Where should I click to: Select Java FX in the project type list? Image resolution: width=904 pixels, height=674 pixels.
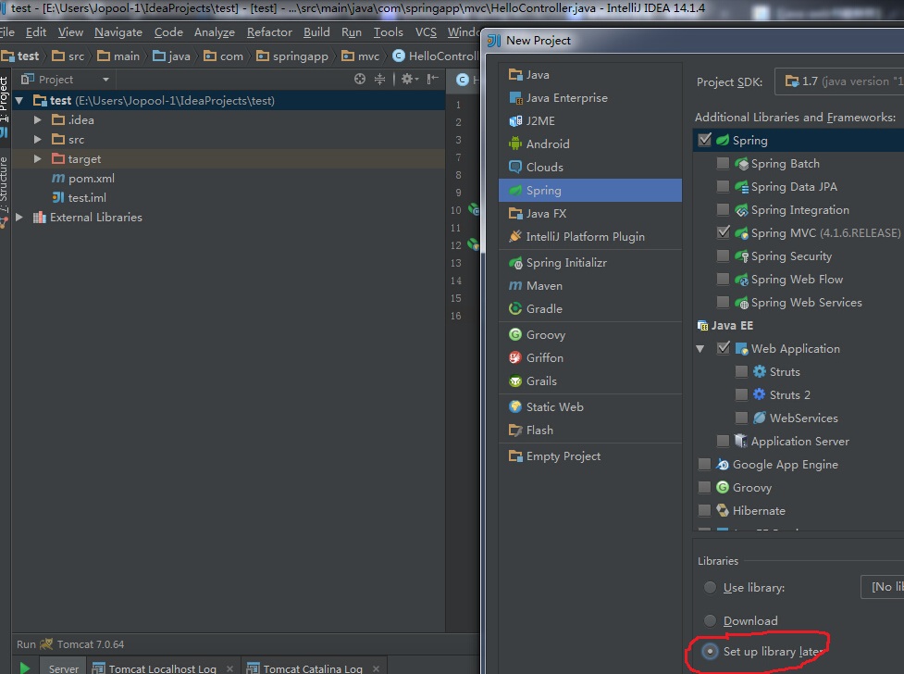click(589, 214)
